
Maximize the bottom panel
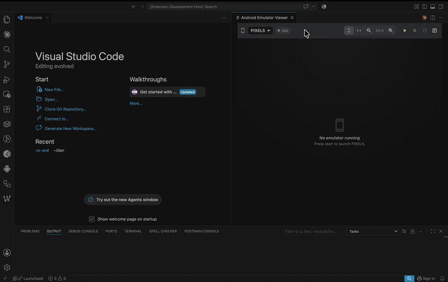[432, 231]
